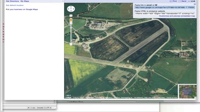Pan the map left with the arrow
Screen dimensions: 200x112
68,9
